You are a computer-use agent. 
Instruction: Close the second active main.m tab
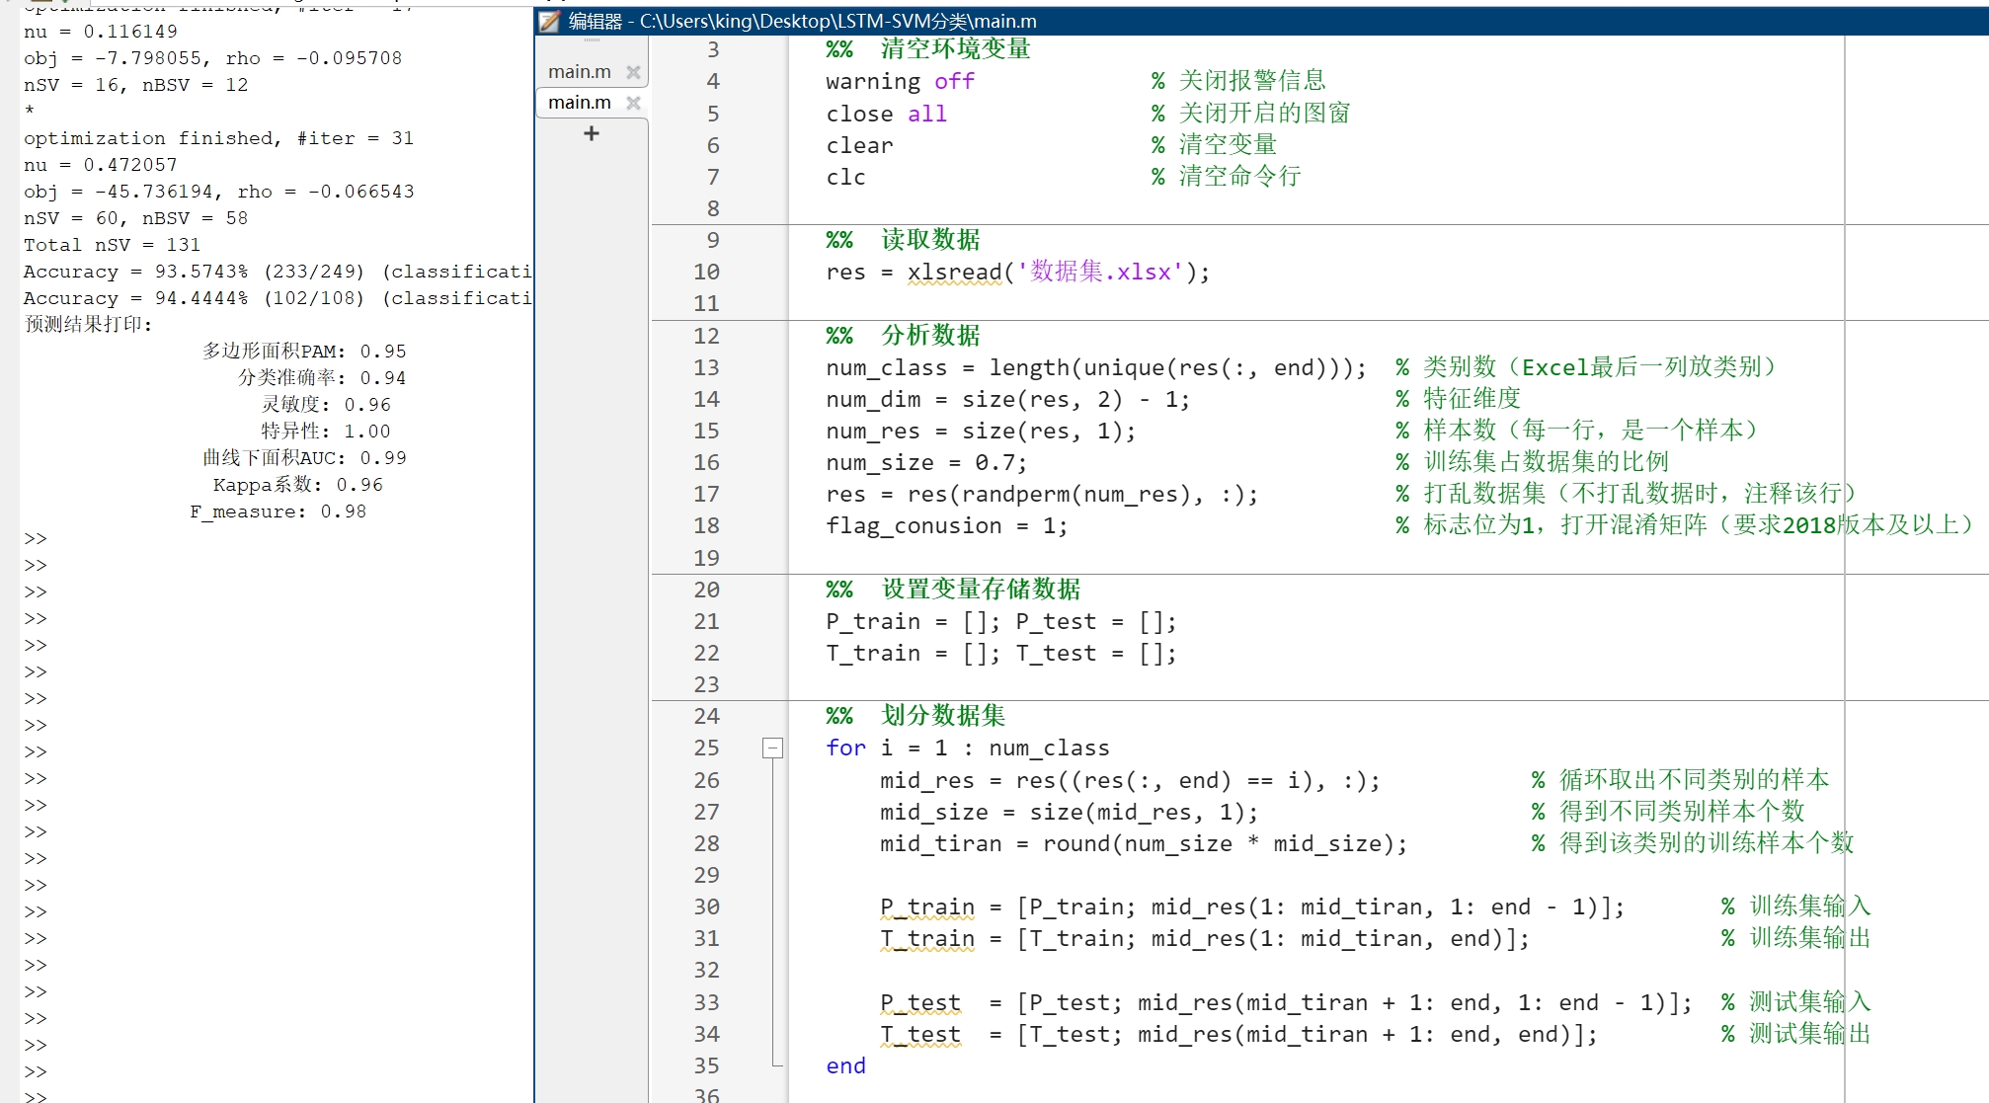(x=633, y=103)
